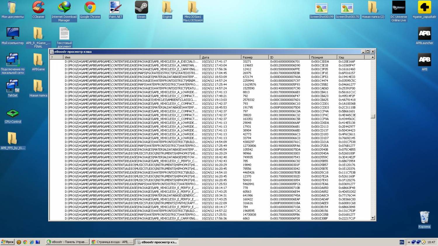Open the Пуск start menu

tap(8, 242)
